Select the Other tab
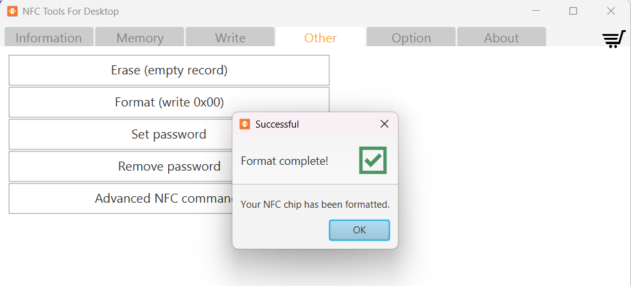This screenshot has height=286, width=631. pyautogui.click(x=320, y=38)
